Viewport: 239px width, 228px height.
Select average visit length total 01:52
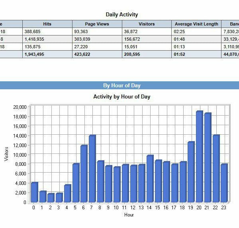pos(179,54)
